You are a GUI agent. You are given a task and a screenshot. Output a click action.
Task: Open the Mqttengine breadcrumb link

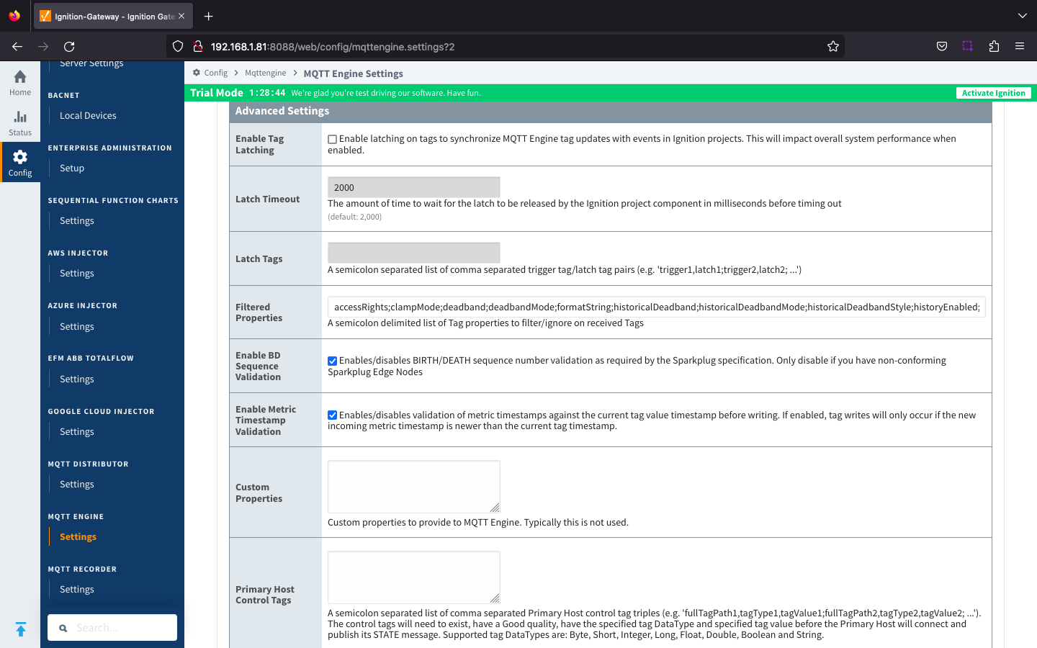[x=265, y=73]
